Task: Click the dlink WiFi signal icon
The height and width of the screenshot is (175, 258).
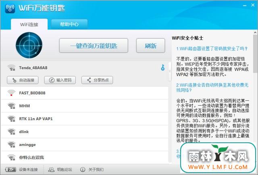Action: click(x=12, y=132)
